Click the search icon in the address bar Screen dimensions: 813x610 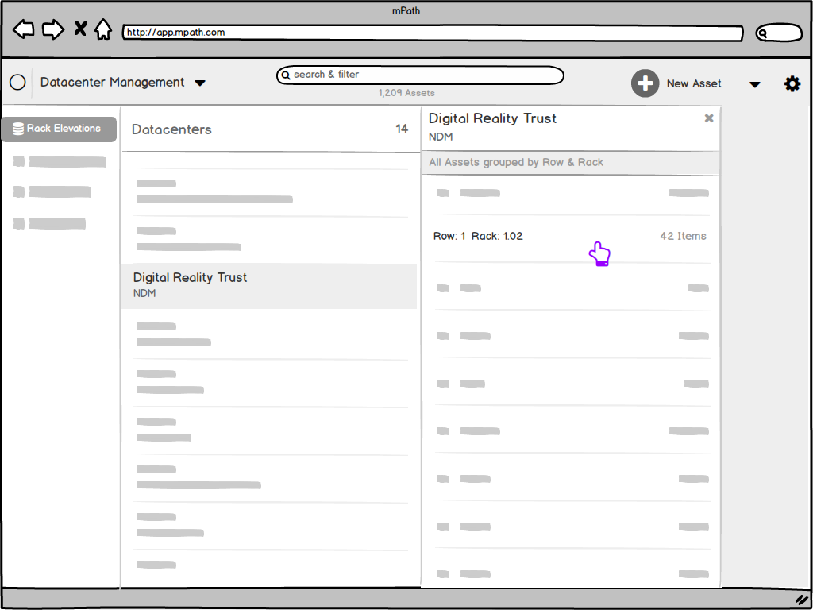pyautogui.click(x=764, y=33)
